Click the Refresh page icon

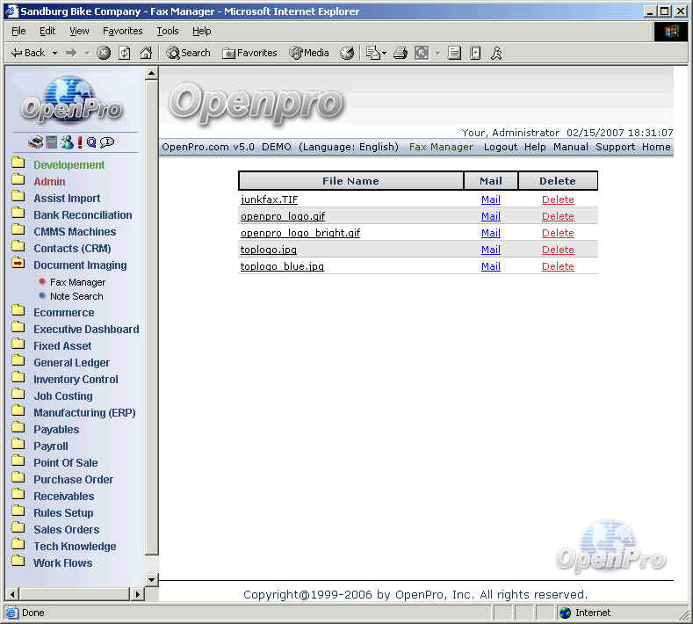pos(125,53)
